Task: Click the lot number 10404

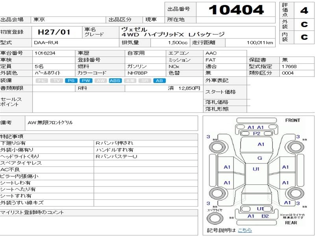Action: tap(236, 10)
